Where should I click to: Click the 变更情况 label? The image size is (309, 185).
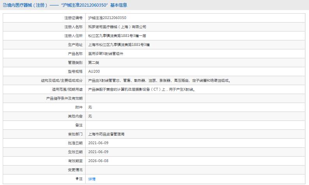point(75,170)
